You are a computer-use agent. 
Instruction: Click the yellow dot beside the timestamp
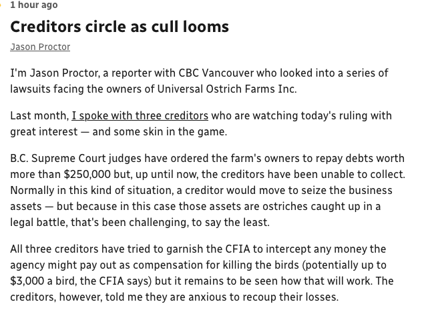pos(1,5)
